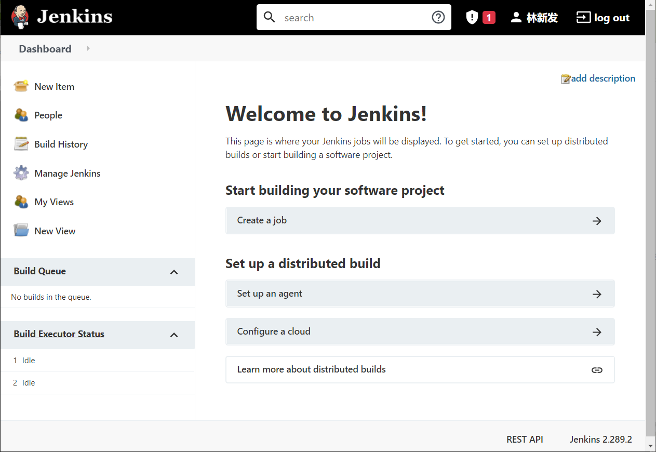The height and width of the screenshot is (452, 656).
Task: Click the Set up an agent button
Action: point(420,294)
